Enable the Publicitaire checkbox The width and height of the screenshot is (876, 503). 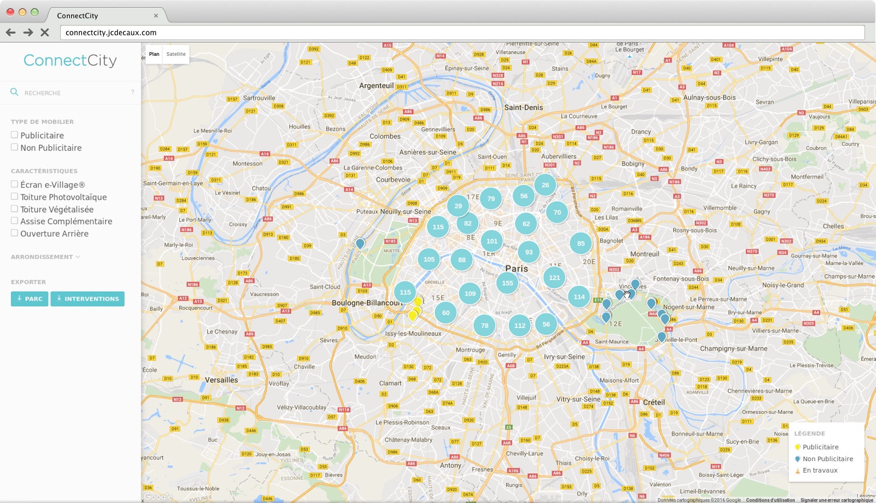tap(14, 135)
